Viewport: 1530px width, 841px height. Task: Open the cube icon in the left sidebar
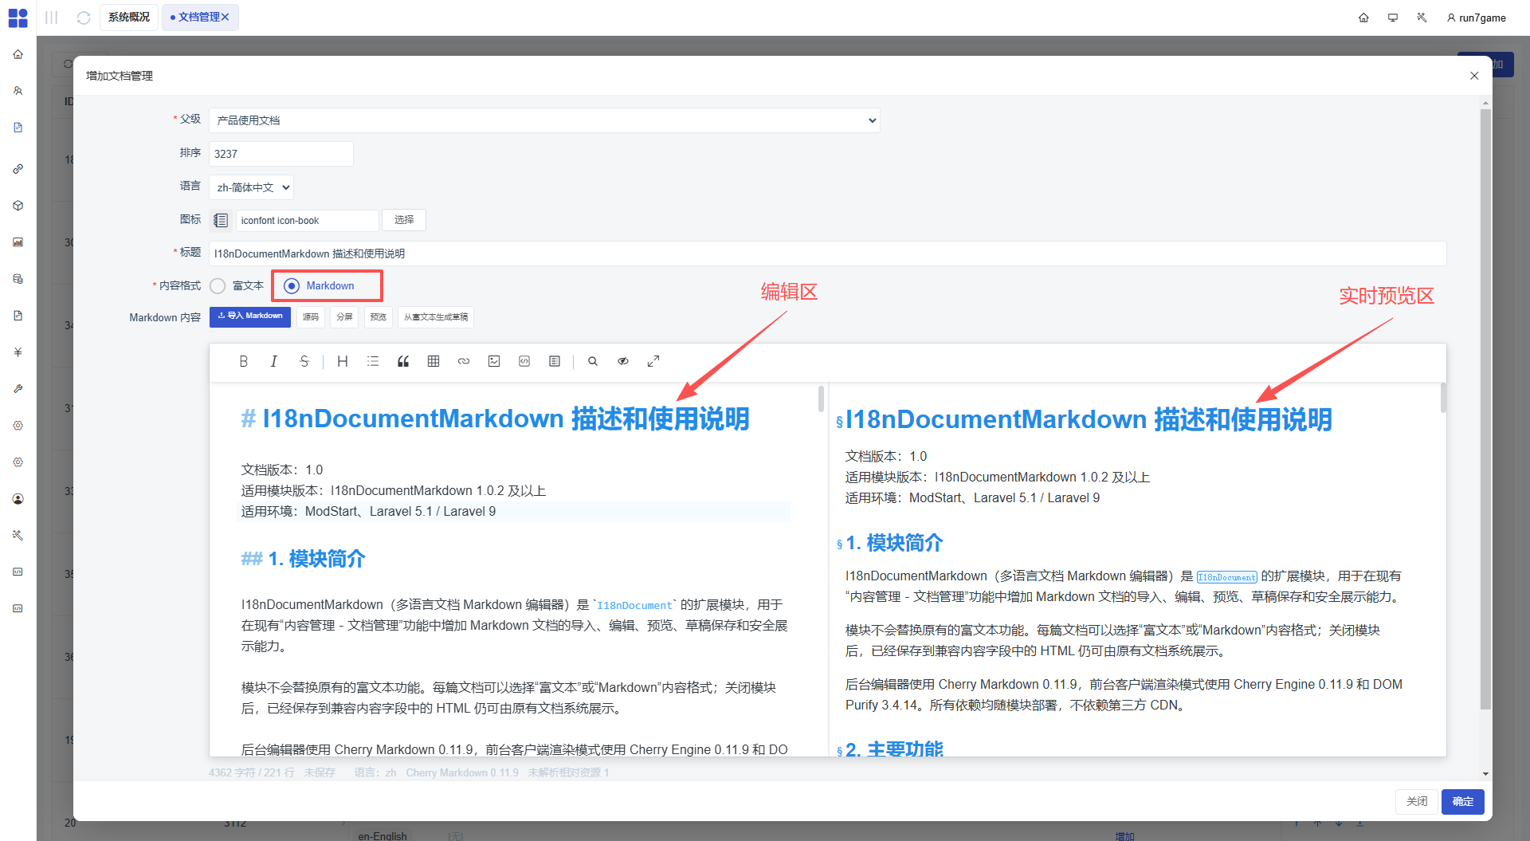click(18, 206)
